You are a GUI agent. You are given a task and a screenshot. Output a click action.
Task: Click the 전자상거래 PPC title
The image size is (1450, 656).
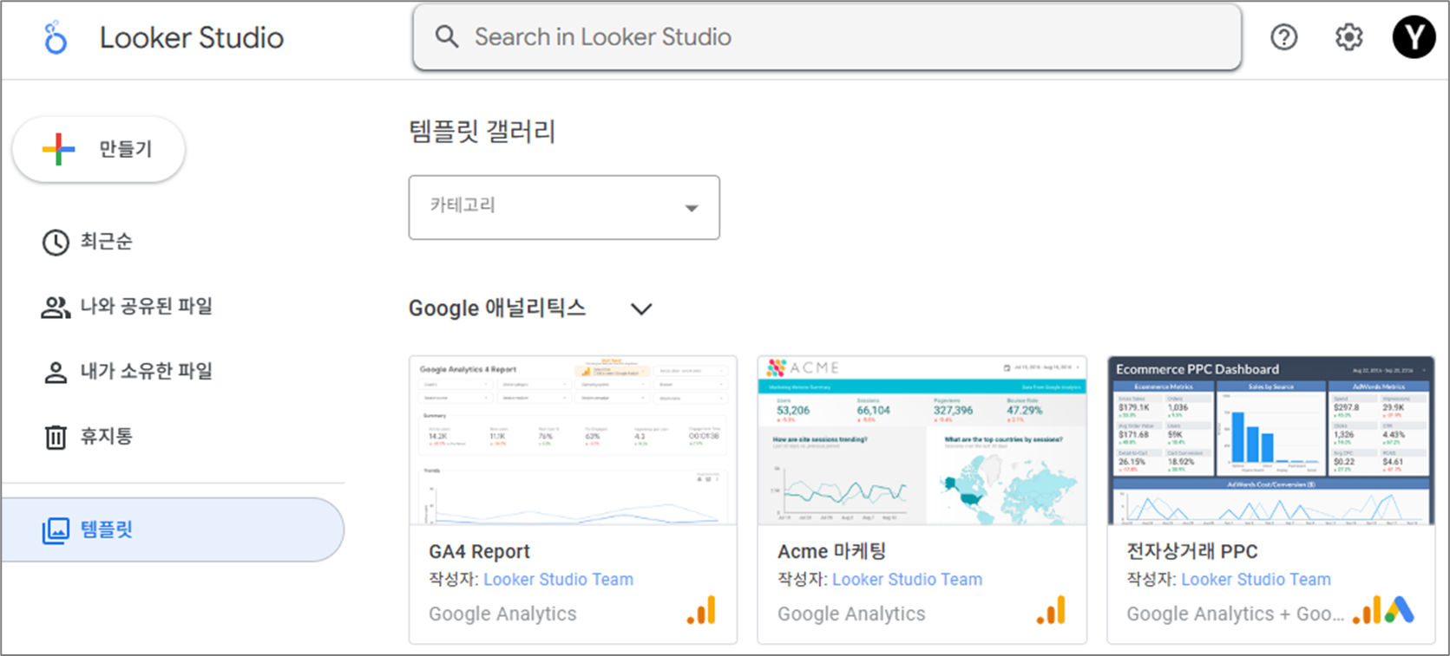pyautogui.click(x=1191, y=552)
